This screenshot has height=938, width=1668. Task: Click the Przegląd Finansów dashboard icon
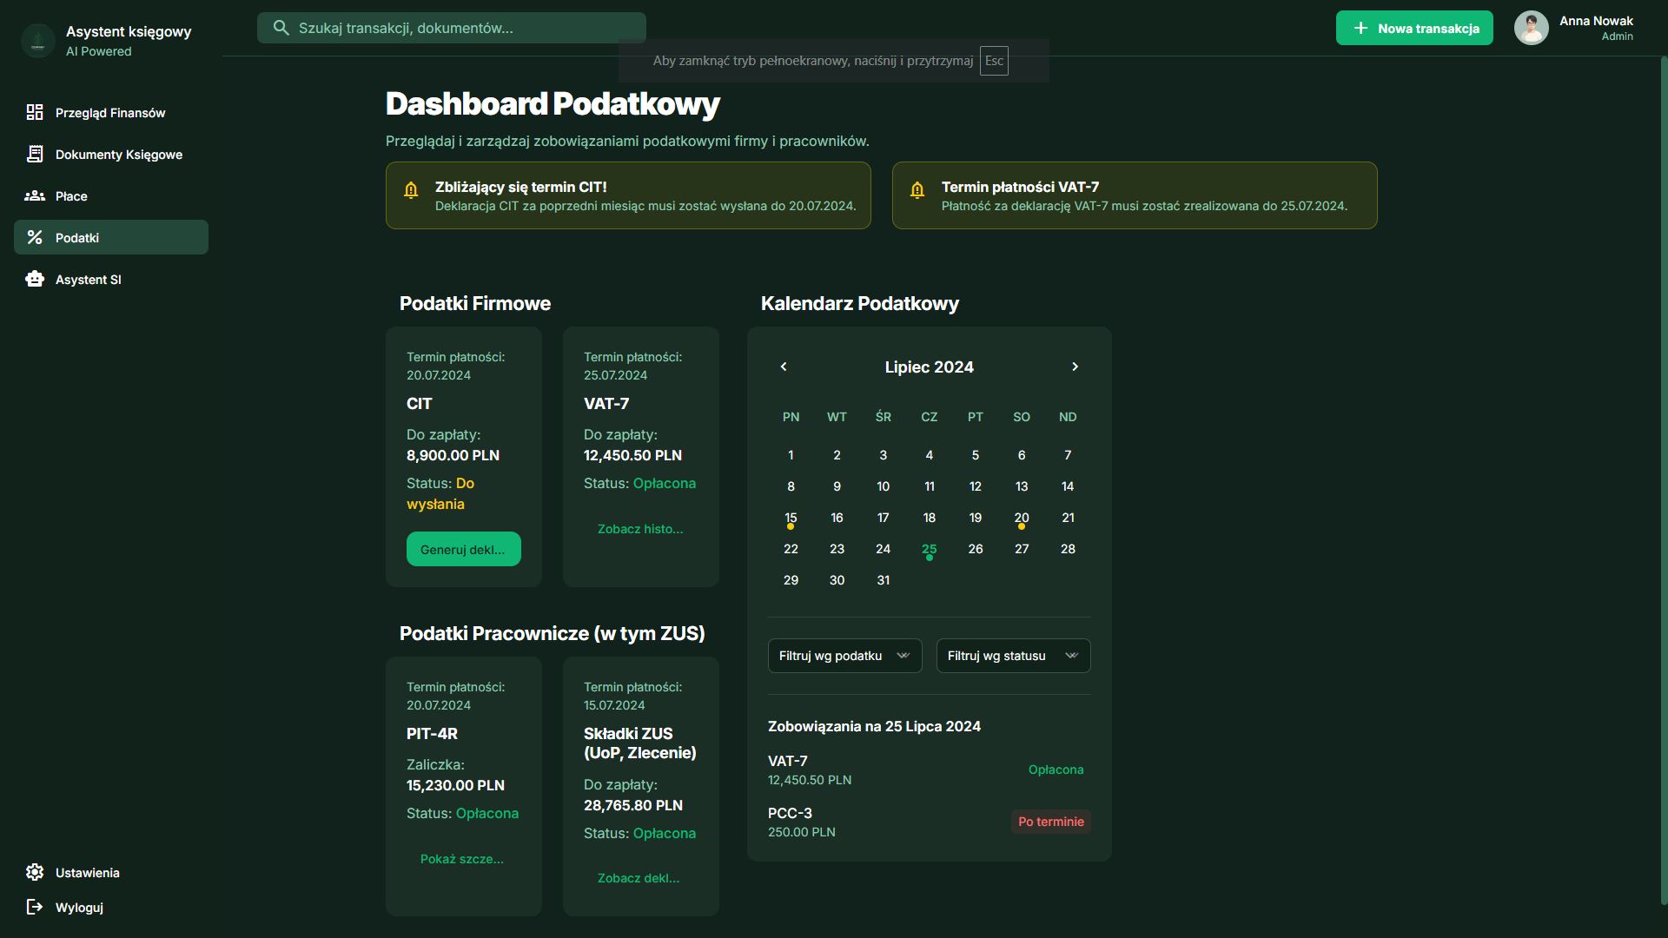35,112
